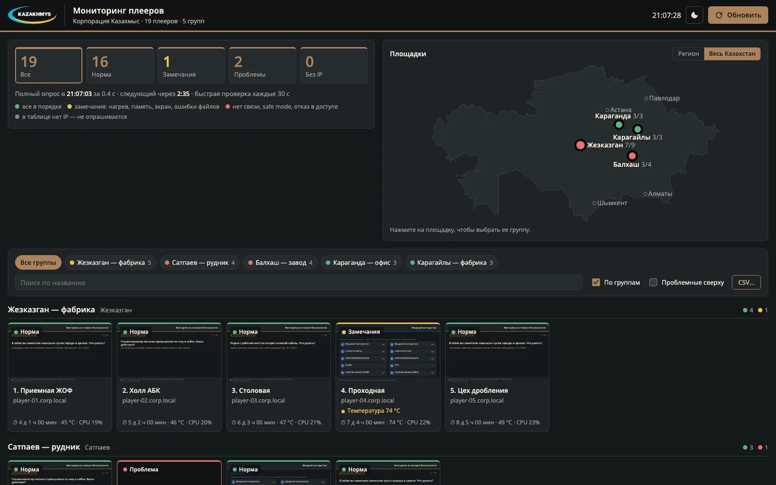
Task: Open the CSV... export button
Action: (746, 282)
